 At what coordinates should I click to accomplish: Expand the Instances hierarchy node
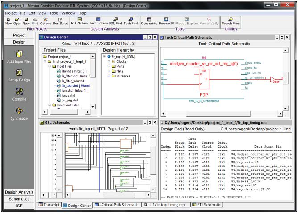point(108,76)
